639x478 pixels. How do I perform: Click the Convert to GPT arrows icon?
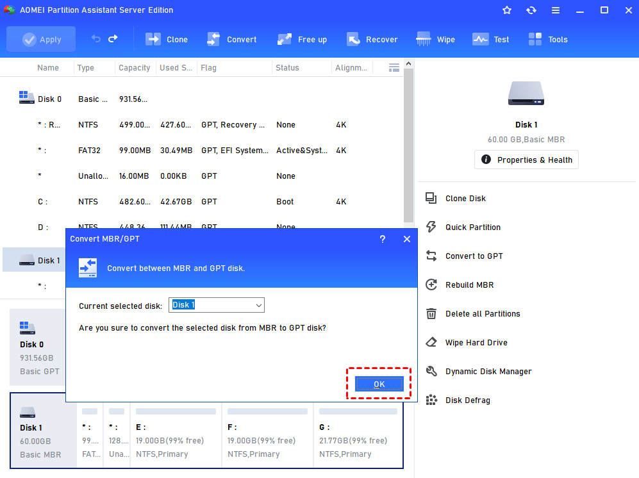pos(431,256)
